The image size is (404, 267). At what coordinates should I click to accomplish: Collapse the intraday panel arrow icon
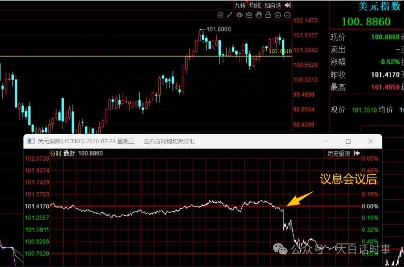pyautogui.click(x=357, y=153)
